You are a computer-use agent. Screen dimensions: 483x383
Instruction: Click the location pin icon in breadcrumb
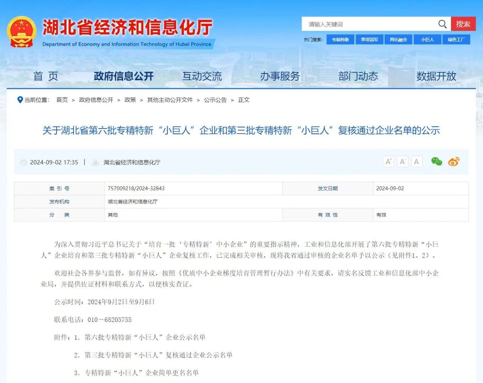(x=20, y=100)
